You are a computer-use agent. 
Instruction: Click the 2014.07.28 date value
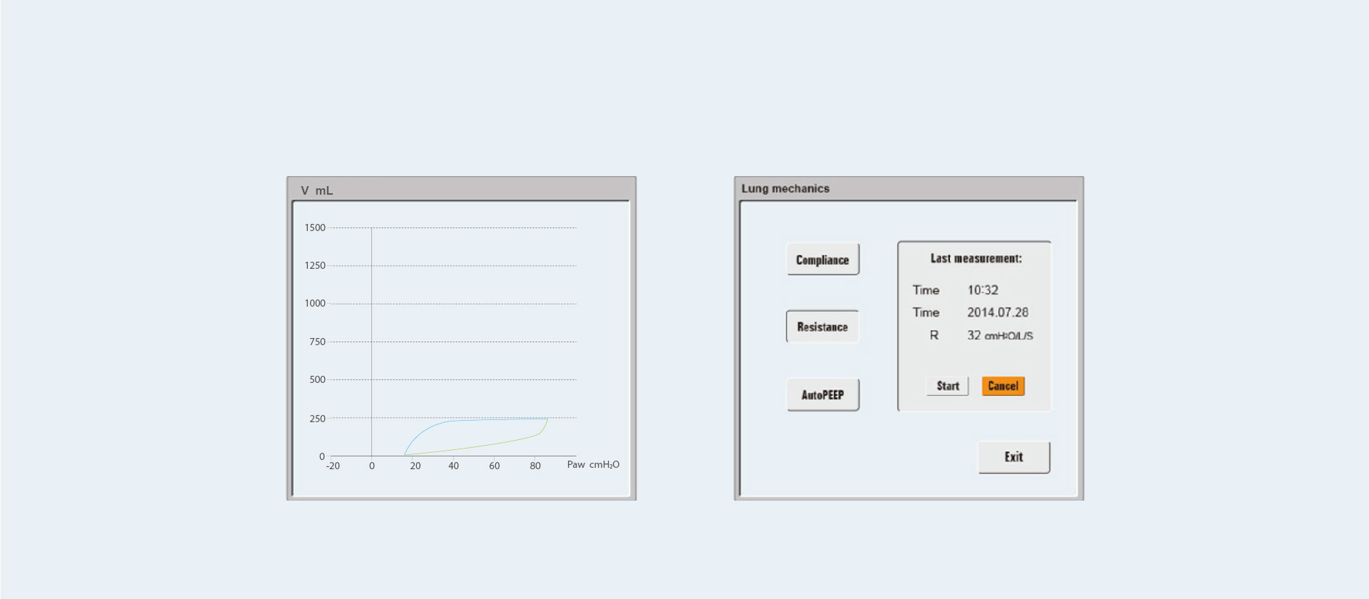(x=998, y=312)
